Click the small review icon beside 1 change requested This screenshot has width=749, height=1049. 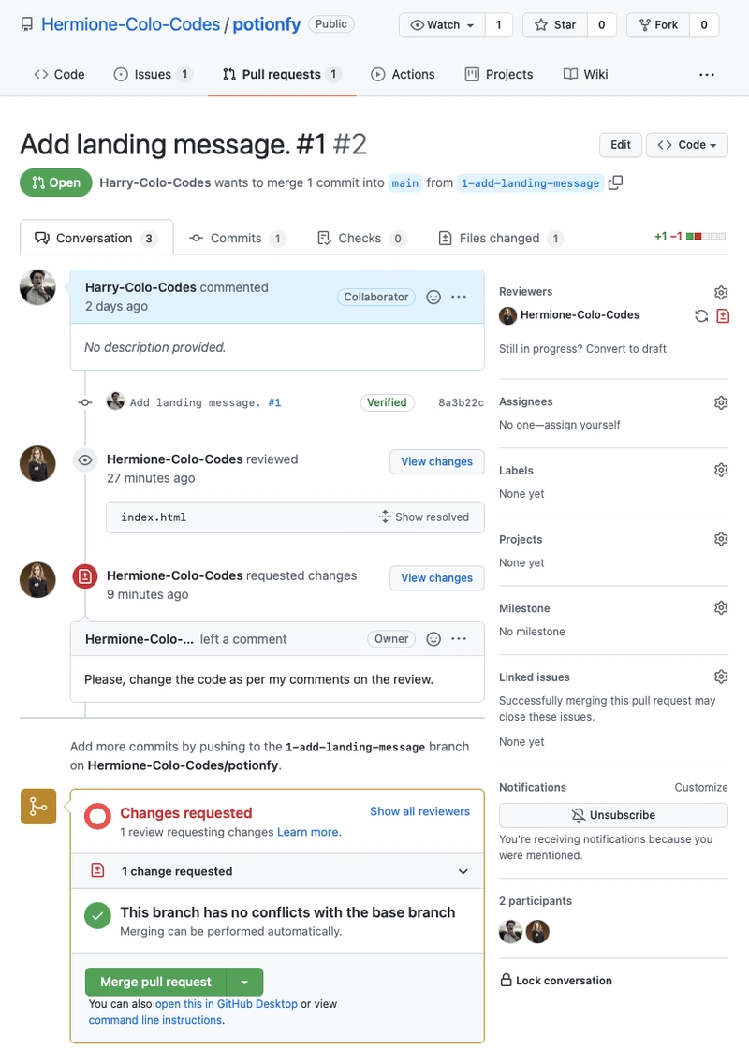click(x=97, y=870)
